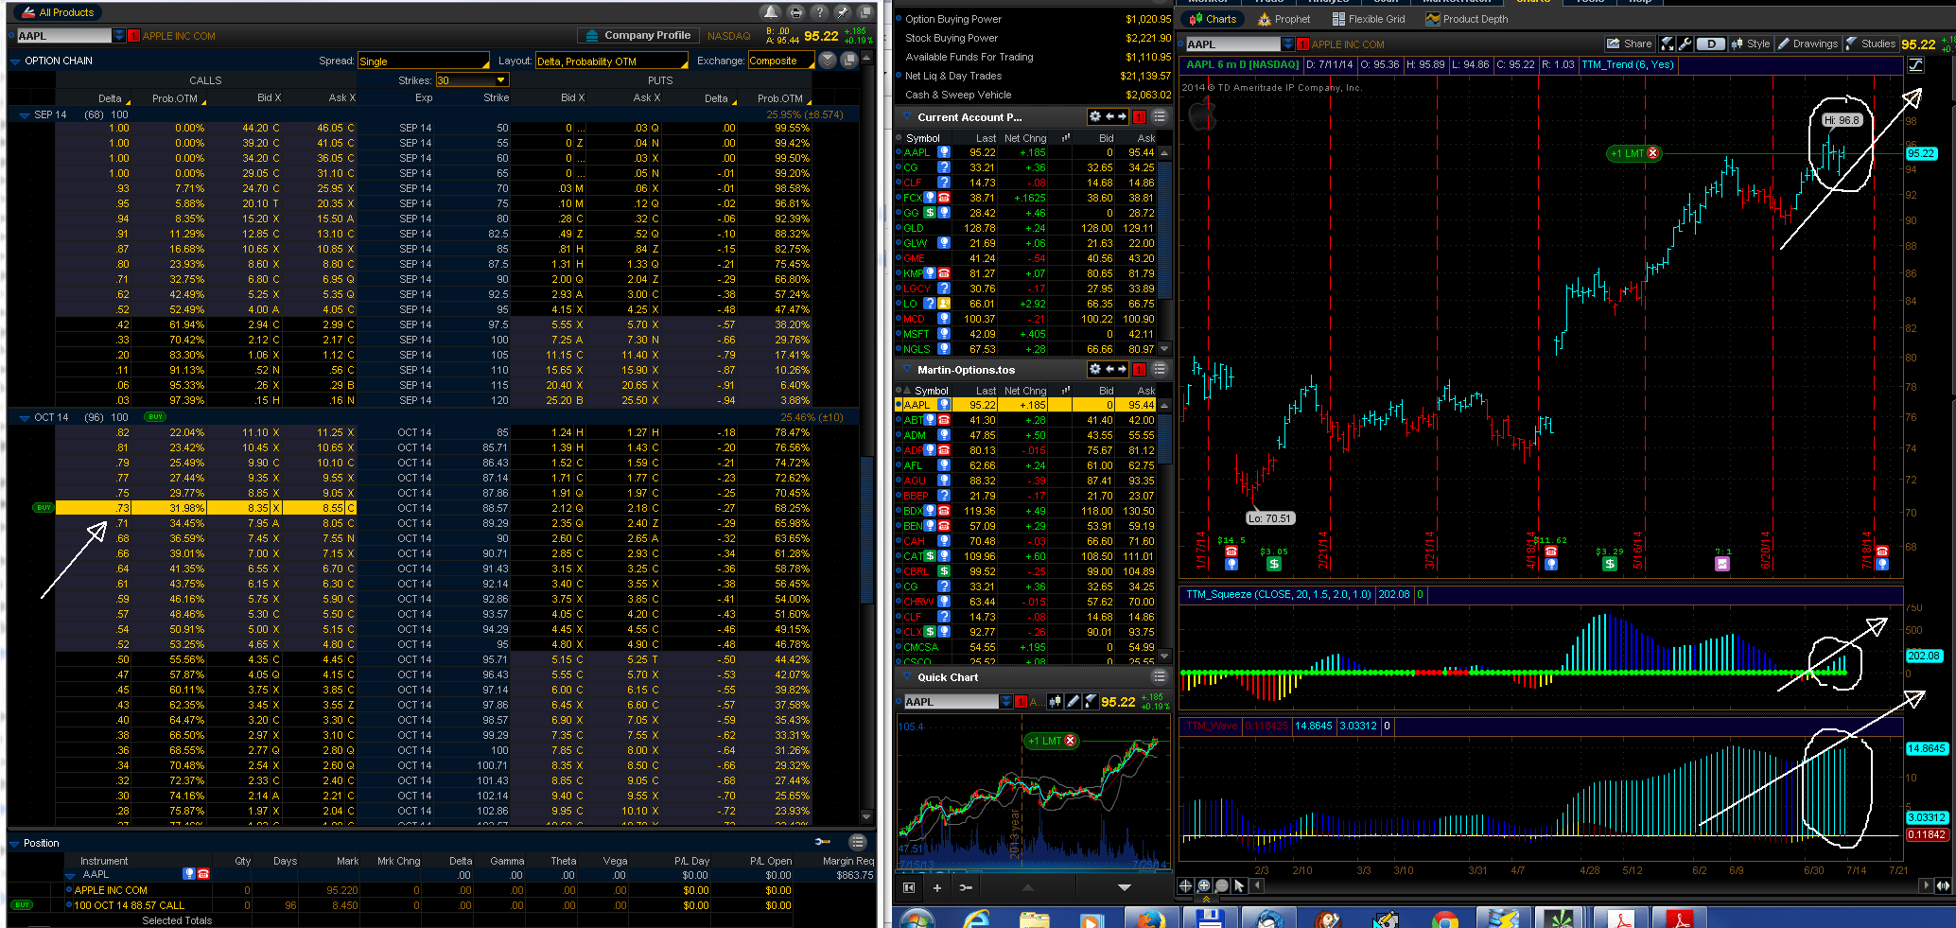Toggle chart scale icon at top-right of price chart
This screenshot has width=1956, height=928.
[x=1915, y=64]
